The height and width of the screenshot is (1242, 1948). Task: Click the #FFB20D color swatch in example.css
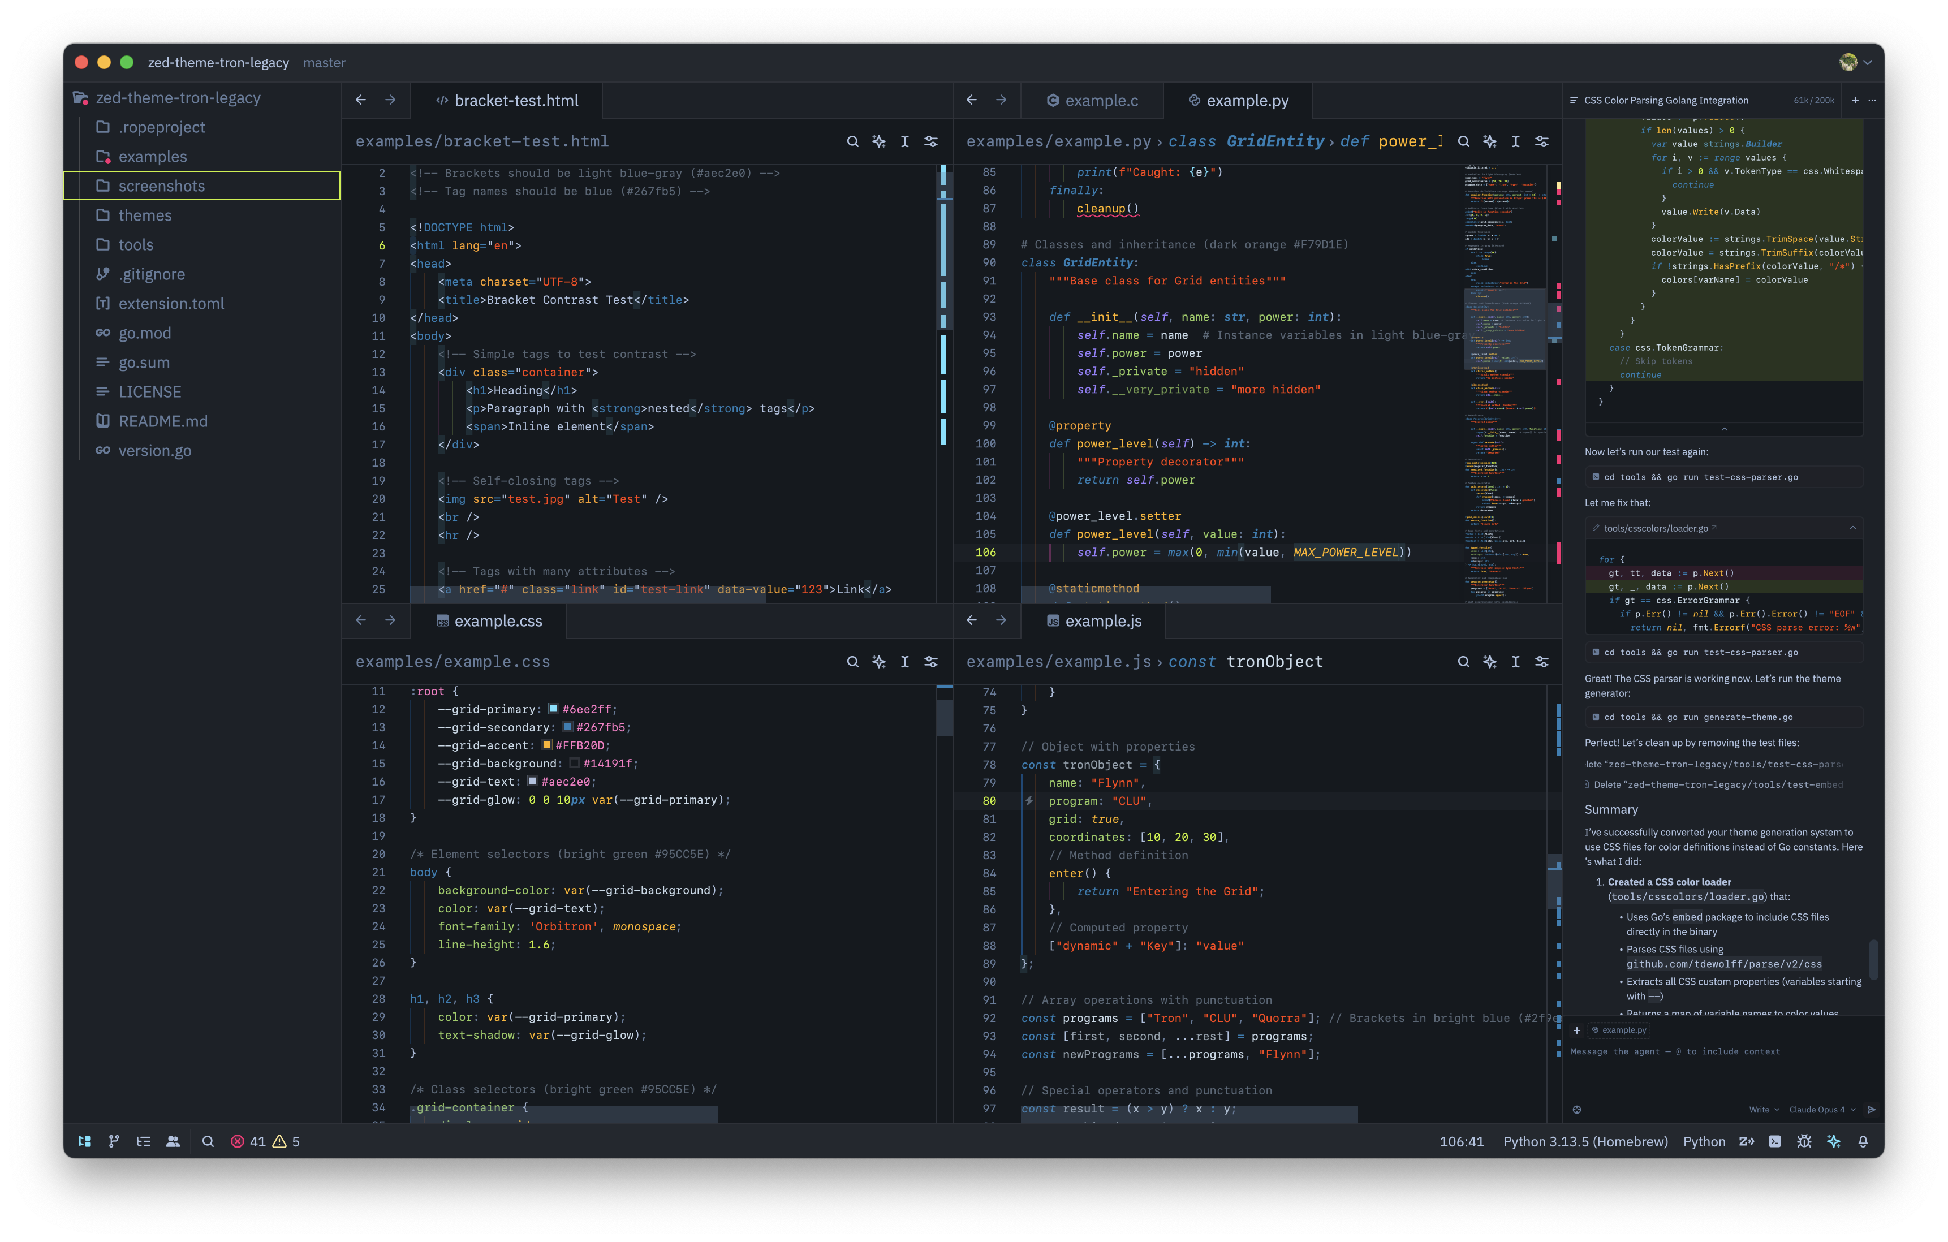point(547,745)
